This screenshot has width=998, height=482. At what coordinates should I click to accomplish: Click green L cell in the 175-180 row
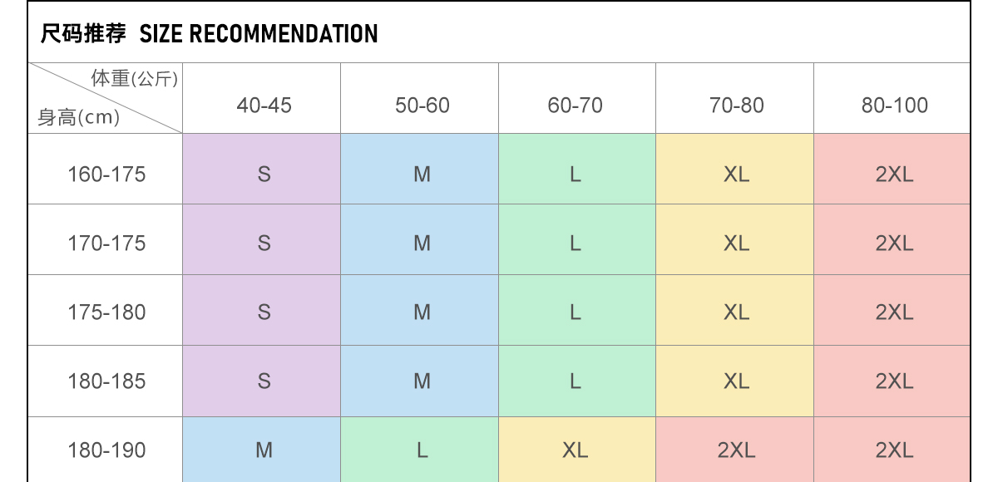coord(575,312)
